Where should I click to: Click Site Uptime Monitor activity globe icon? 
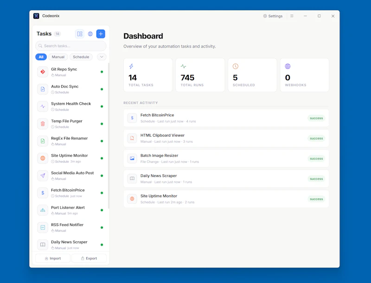point(132,199)
